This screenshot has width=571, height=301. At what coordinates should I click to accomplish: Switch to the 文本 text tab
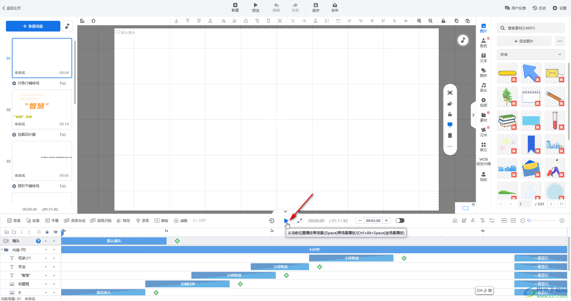(484, 58)
